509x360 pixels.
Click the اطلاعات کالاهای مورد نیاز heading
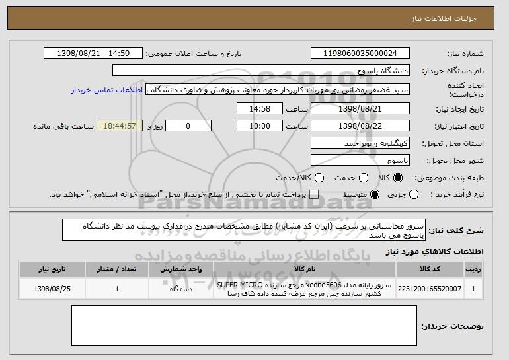tap(435, 252)
